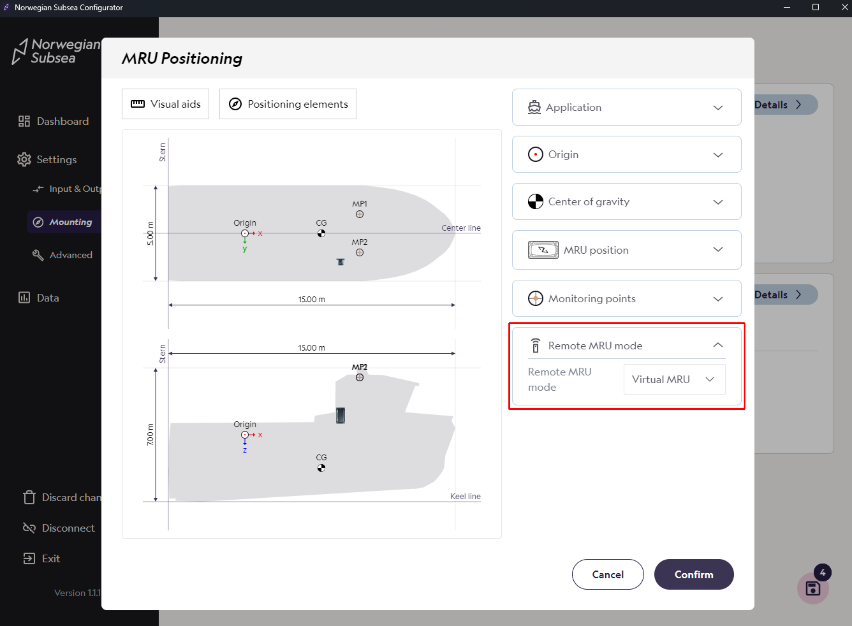Click the MRU device in side view
This screenshot has height=626, width=852.
coord(340,416)
